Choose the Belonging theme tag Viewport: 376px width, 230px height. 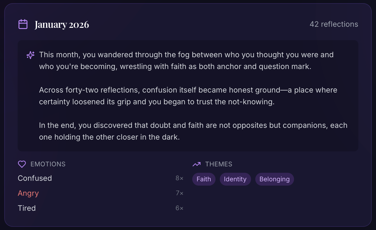point(274,179)
